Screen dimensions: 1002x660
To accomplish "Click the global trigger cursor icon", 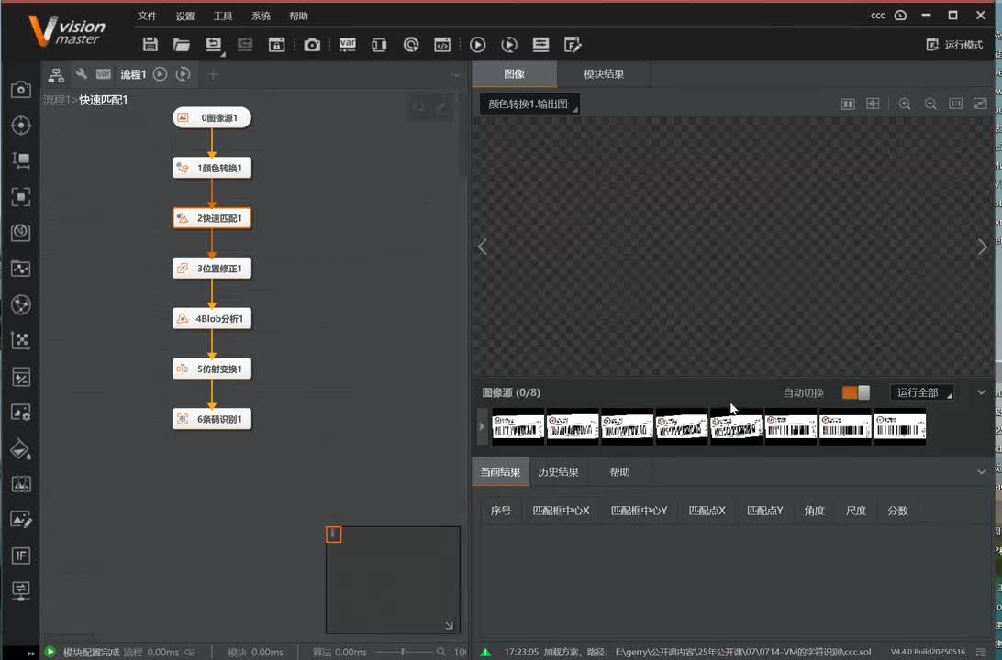I will tap(411, 45).
